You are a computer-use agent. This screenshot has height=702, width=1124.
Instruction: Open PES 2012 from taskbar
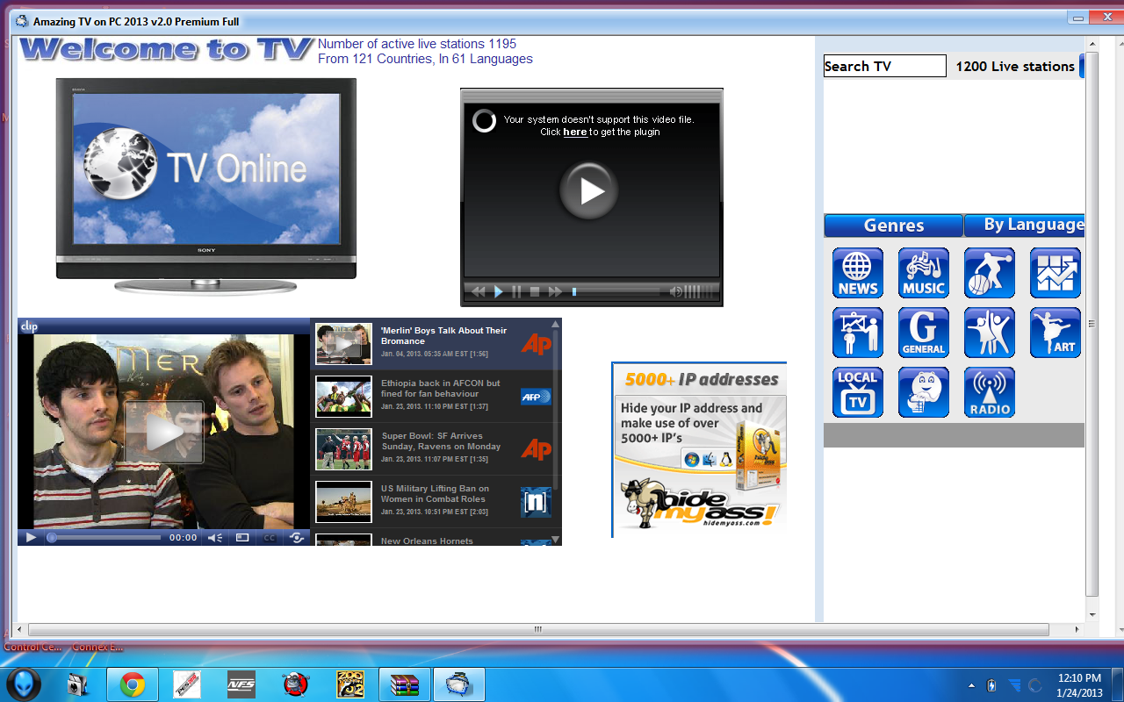pos(186,684)
